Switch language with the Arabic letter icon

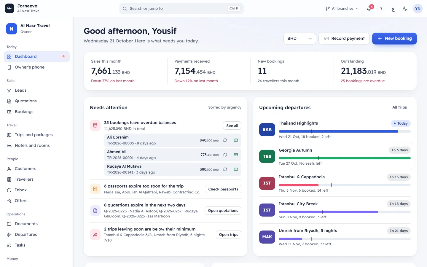(x=393, y=9)
